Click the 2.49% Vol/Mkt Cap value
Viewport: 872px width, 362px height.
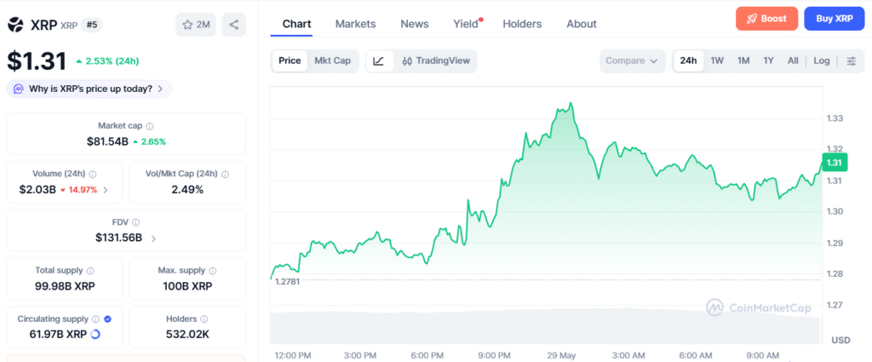pyautogui.click(x=187, y=190)
